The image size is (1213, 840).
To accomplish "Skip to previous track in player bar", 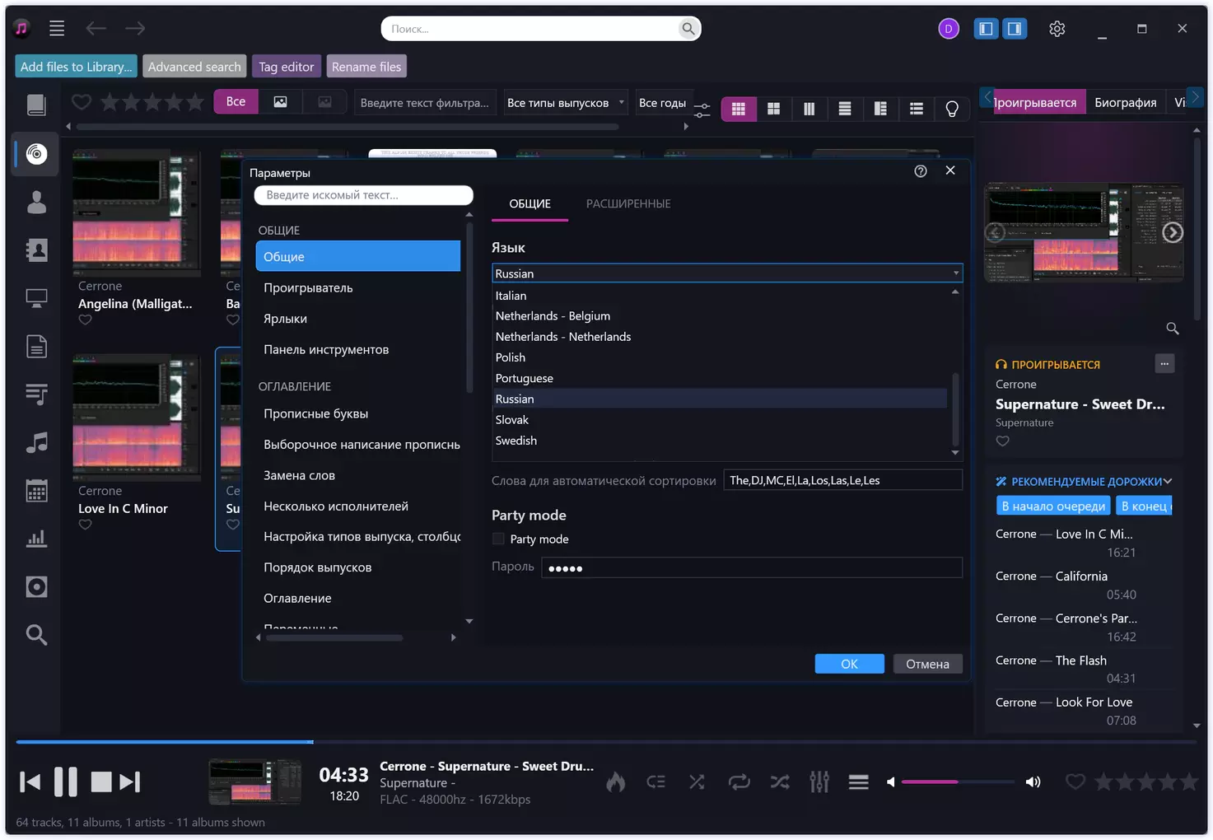I will point(30,782).
